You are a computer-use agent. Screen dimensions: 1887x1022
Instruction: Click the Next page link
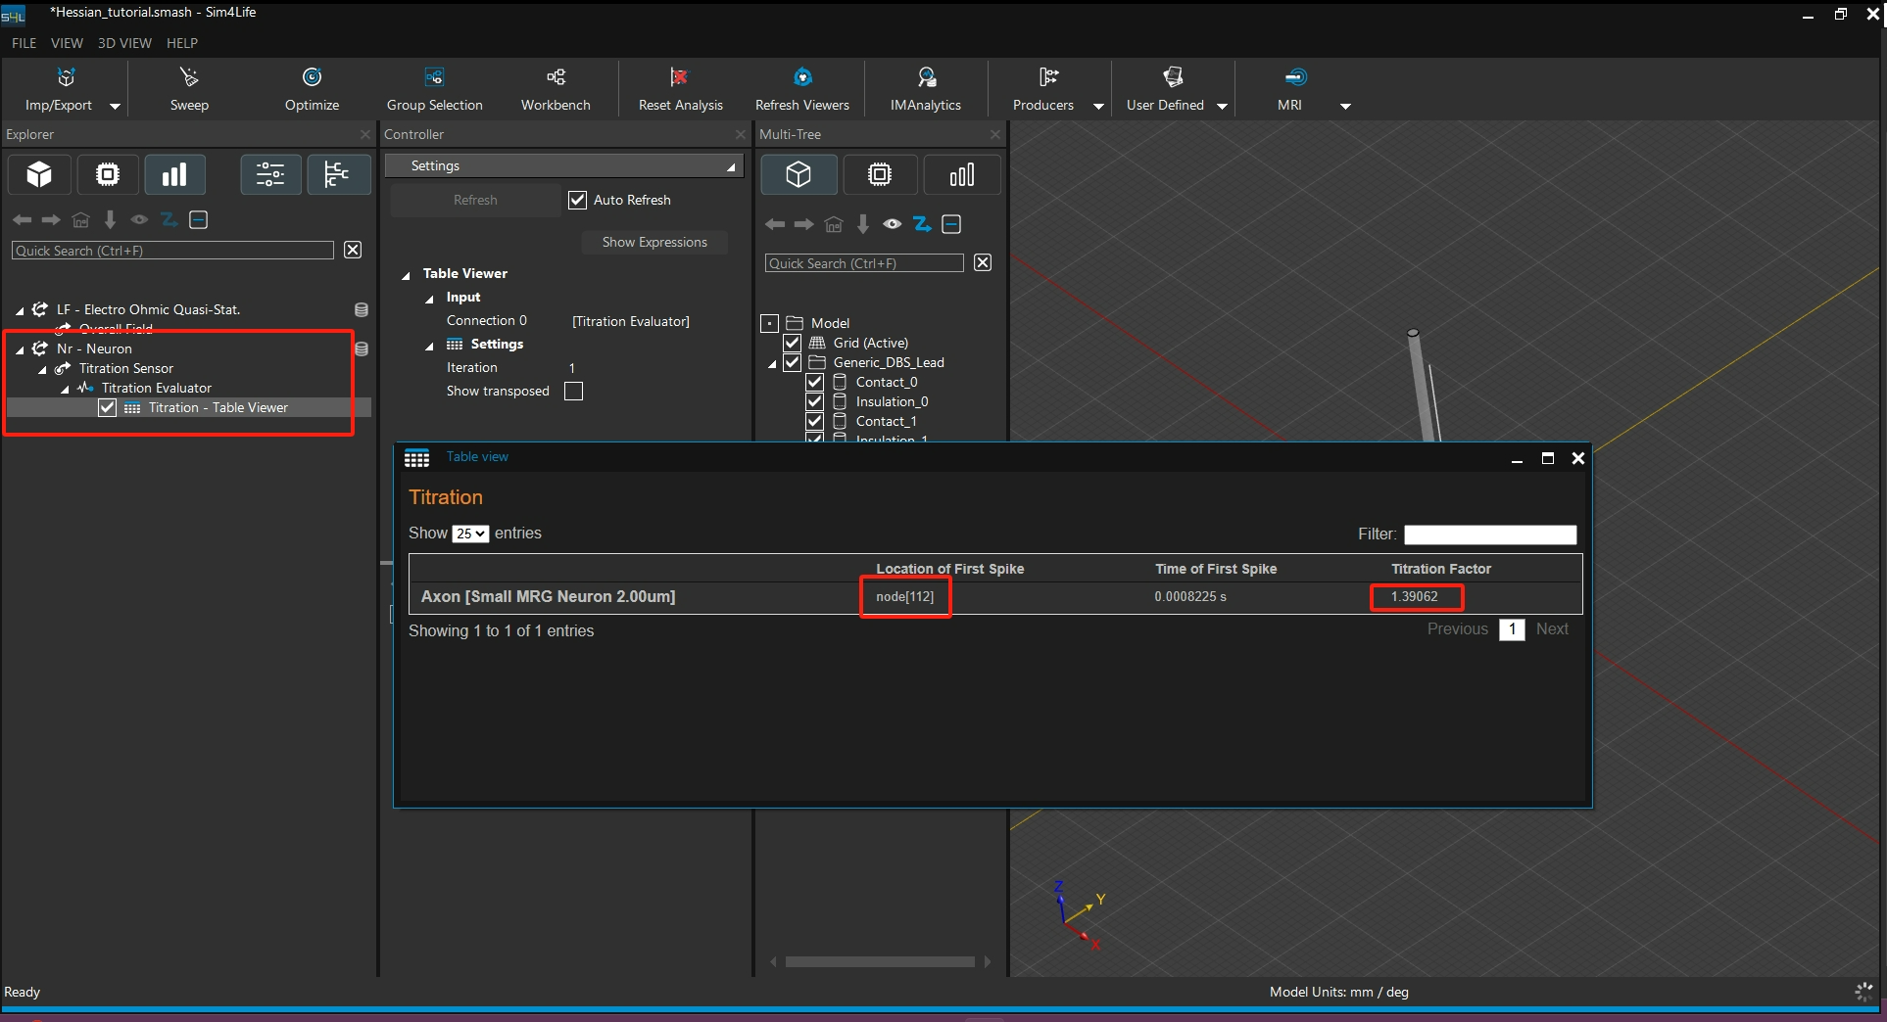[x=1552, y=629]
